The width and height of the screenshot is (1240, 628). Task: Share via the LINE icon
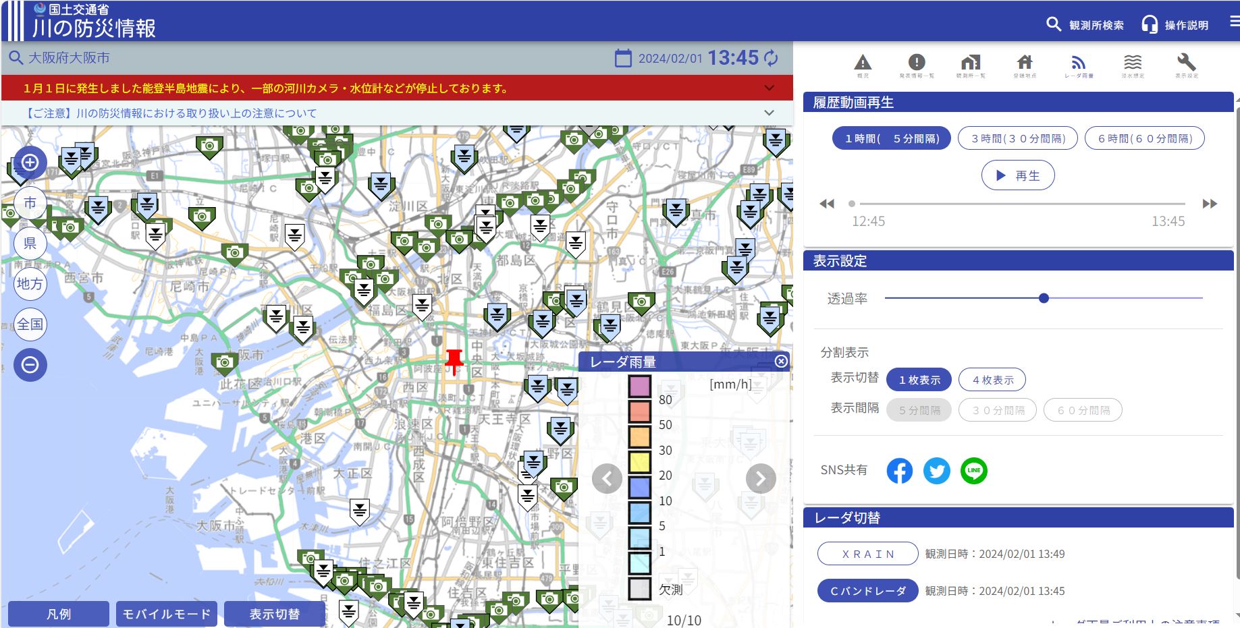pyautogui.click(x=973, y=471)
